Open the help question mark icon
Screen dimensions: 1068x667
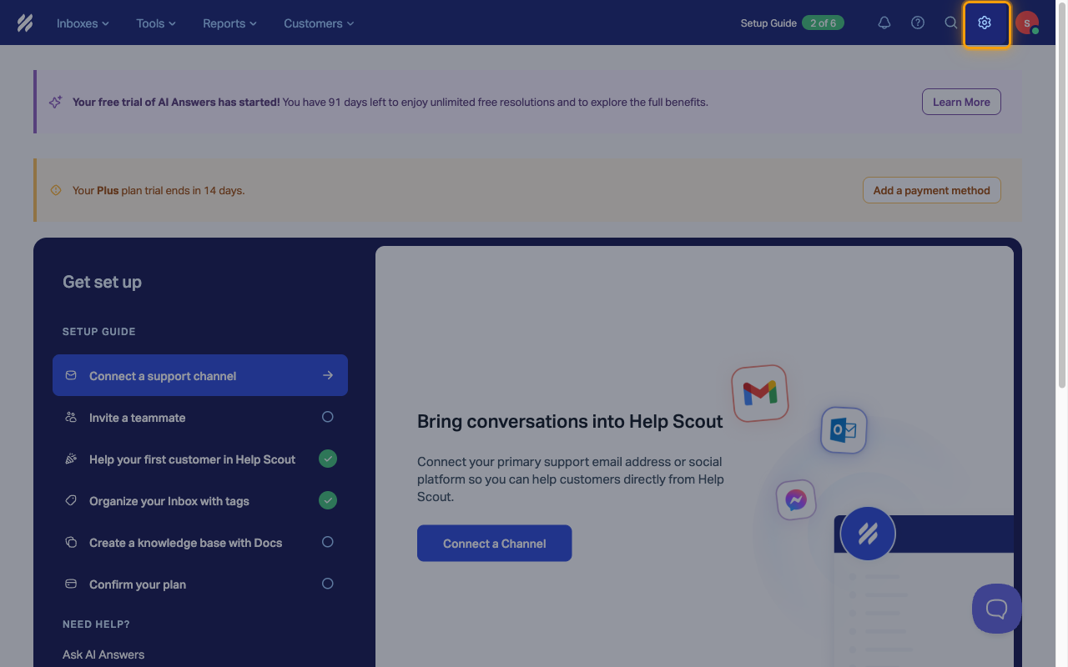coord(918,23)
